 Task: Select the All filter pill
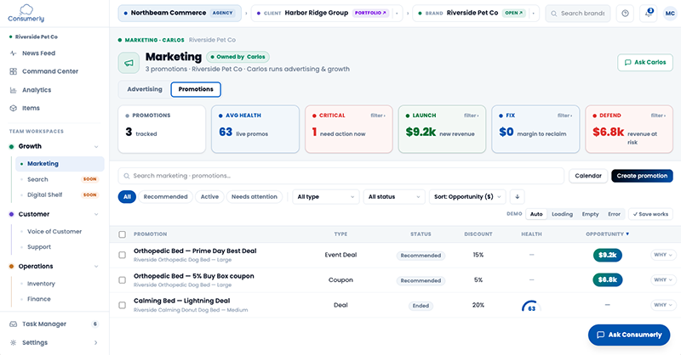click(x=127, y=197)
